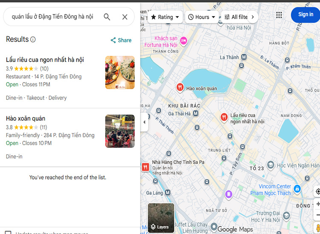Click the search query input field
320x234 pixels.
coord(52,17)
